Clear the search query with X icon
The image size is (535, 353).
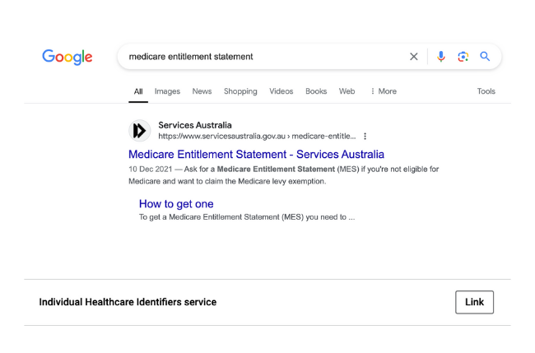(x=414, y=57)
